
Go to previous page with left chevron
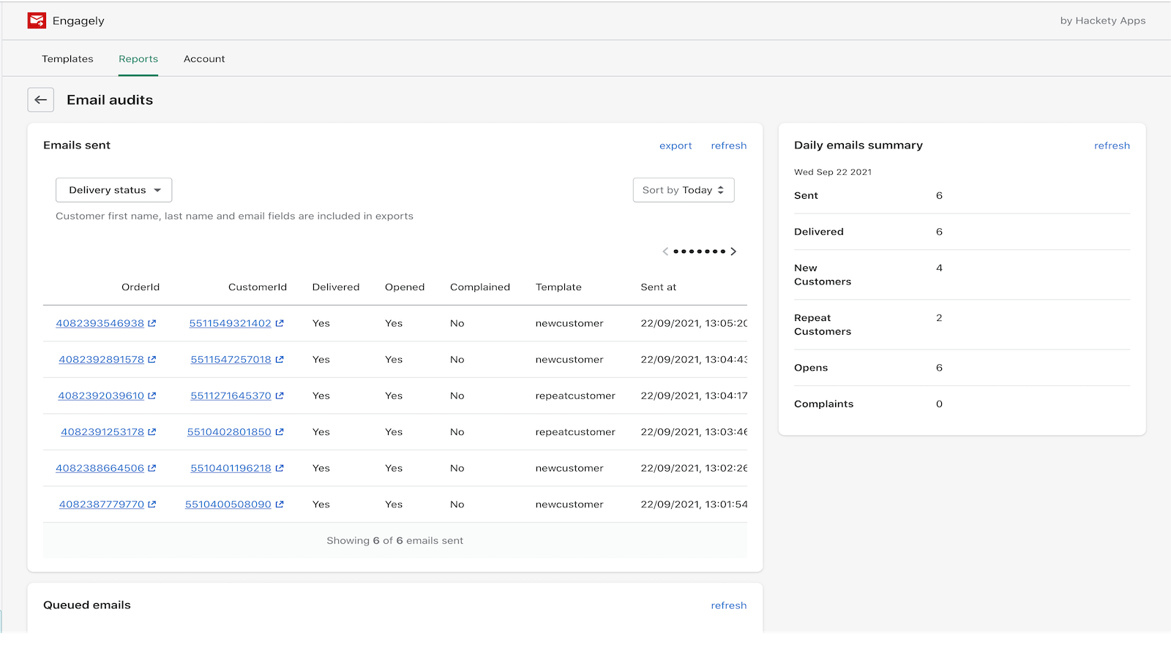tap(665, 252)
